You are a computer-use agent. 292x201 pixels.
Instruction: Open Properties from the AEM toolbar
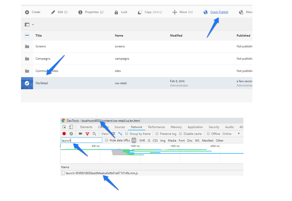coord(91,12)
